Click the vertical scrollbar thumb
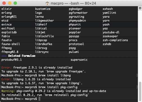The height and width of the screenshot is (102, 142). coord(140,91)
